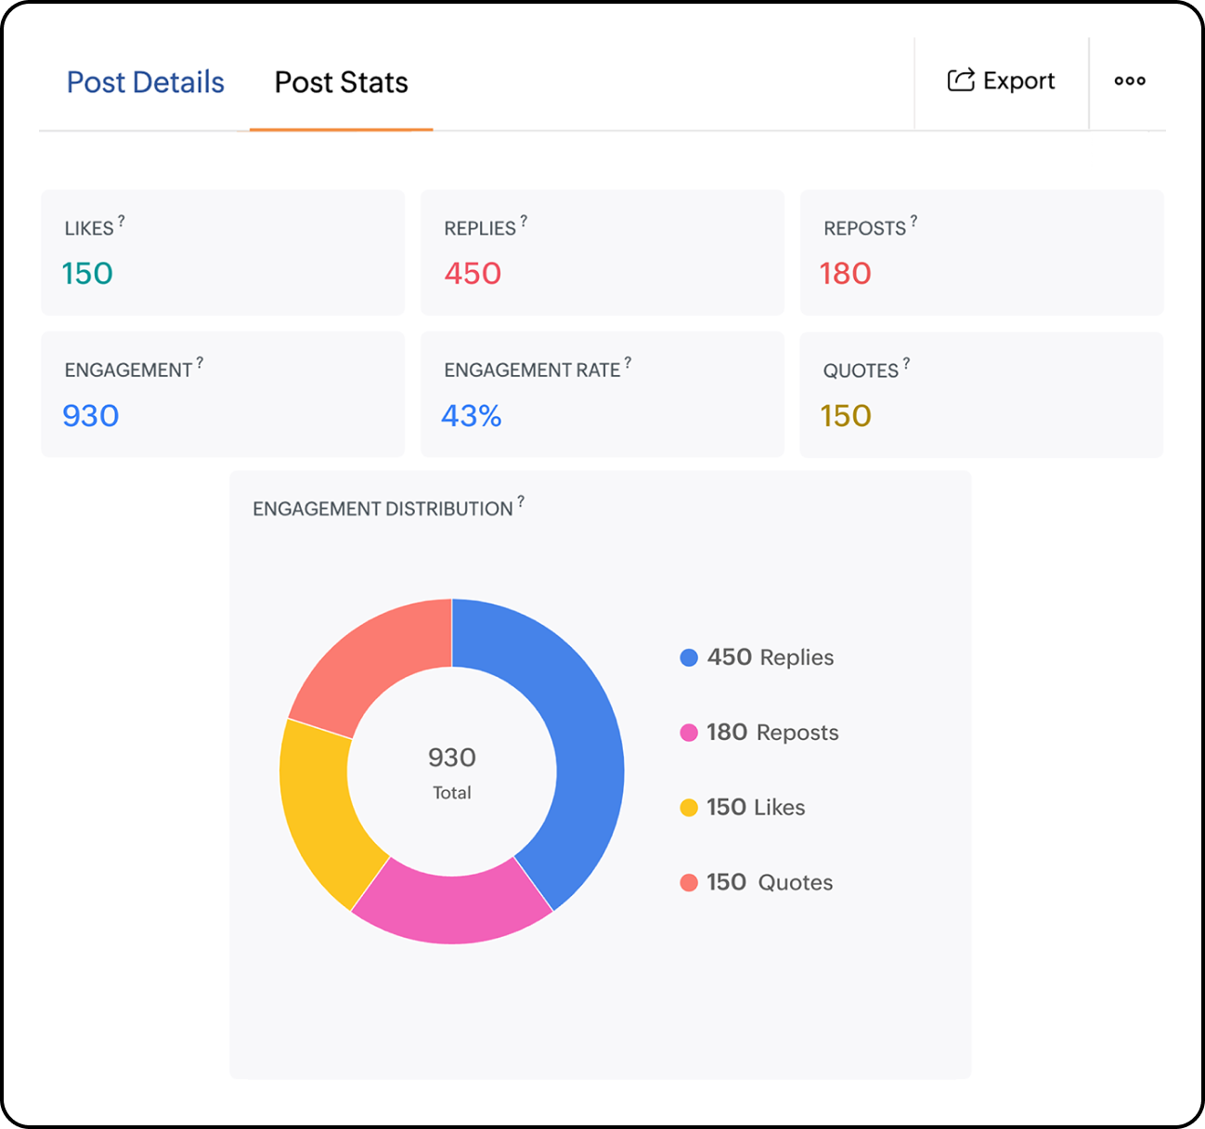1205x1129 pixels.
Task: Click the 930 Total chart center
Action: 451,769
